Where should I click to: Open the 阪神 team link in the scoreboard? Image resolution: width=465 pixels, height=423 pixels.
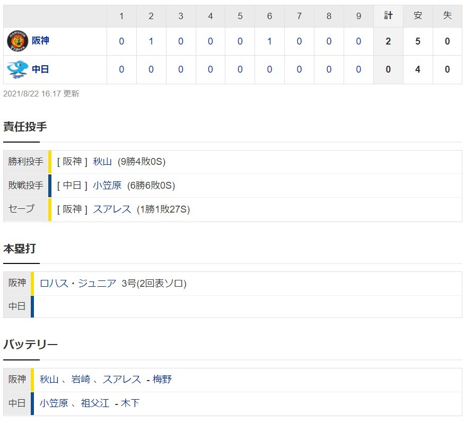click(40, 41)
